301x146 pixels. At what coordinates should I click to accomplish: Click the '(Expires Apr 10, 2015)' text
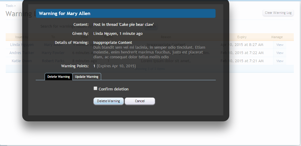tap(116, 66)
